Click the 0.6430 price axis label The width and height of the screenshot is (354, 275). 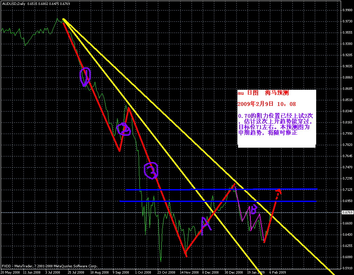pyautogui.click(x=347, y=235)
